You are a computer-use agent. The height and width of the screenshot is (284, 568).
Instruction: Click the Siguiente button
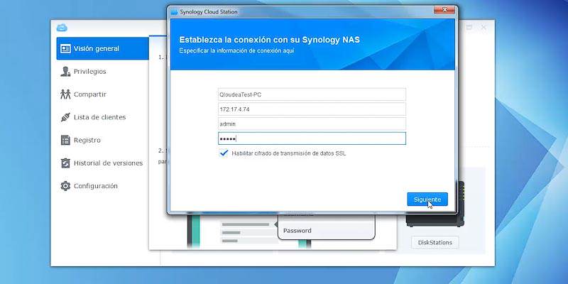[427, 200]
